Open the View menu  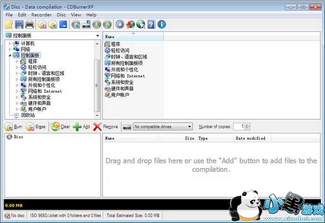(x=76, y=14)
